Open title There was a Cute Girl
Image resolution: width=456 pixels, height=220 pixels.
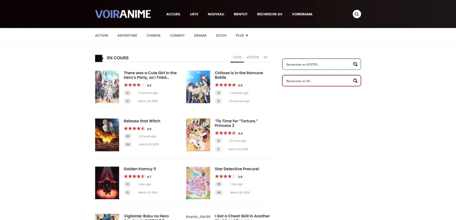[150, 75]
